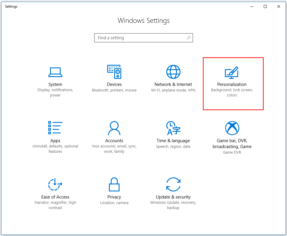287x236 pixels.
Task: Open the Devices keyboard and speaker icon
Action: (x=114, y=72)
